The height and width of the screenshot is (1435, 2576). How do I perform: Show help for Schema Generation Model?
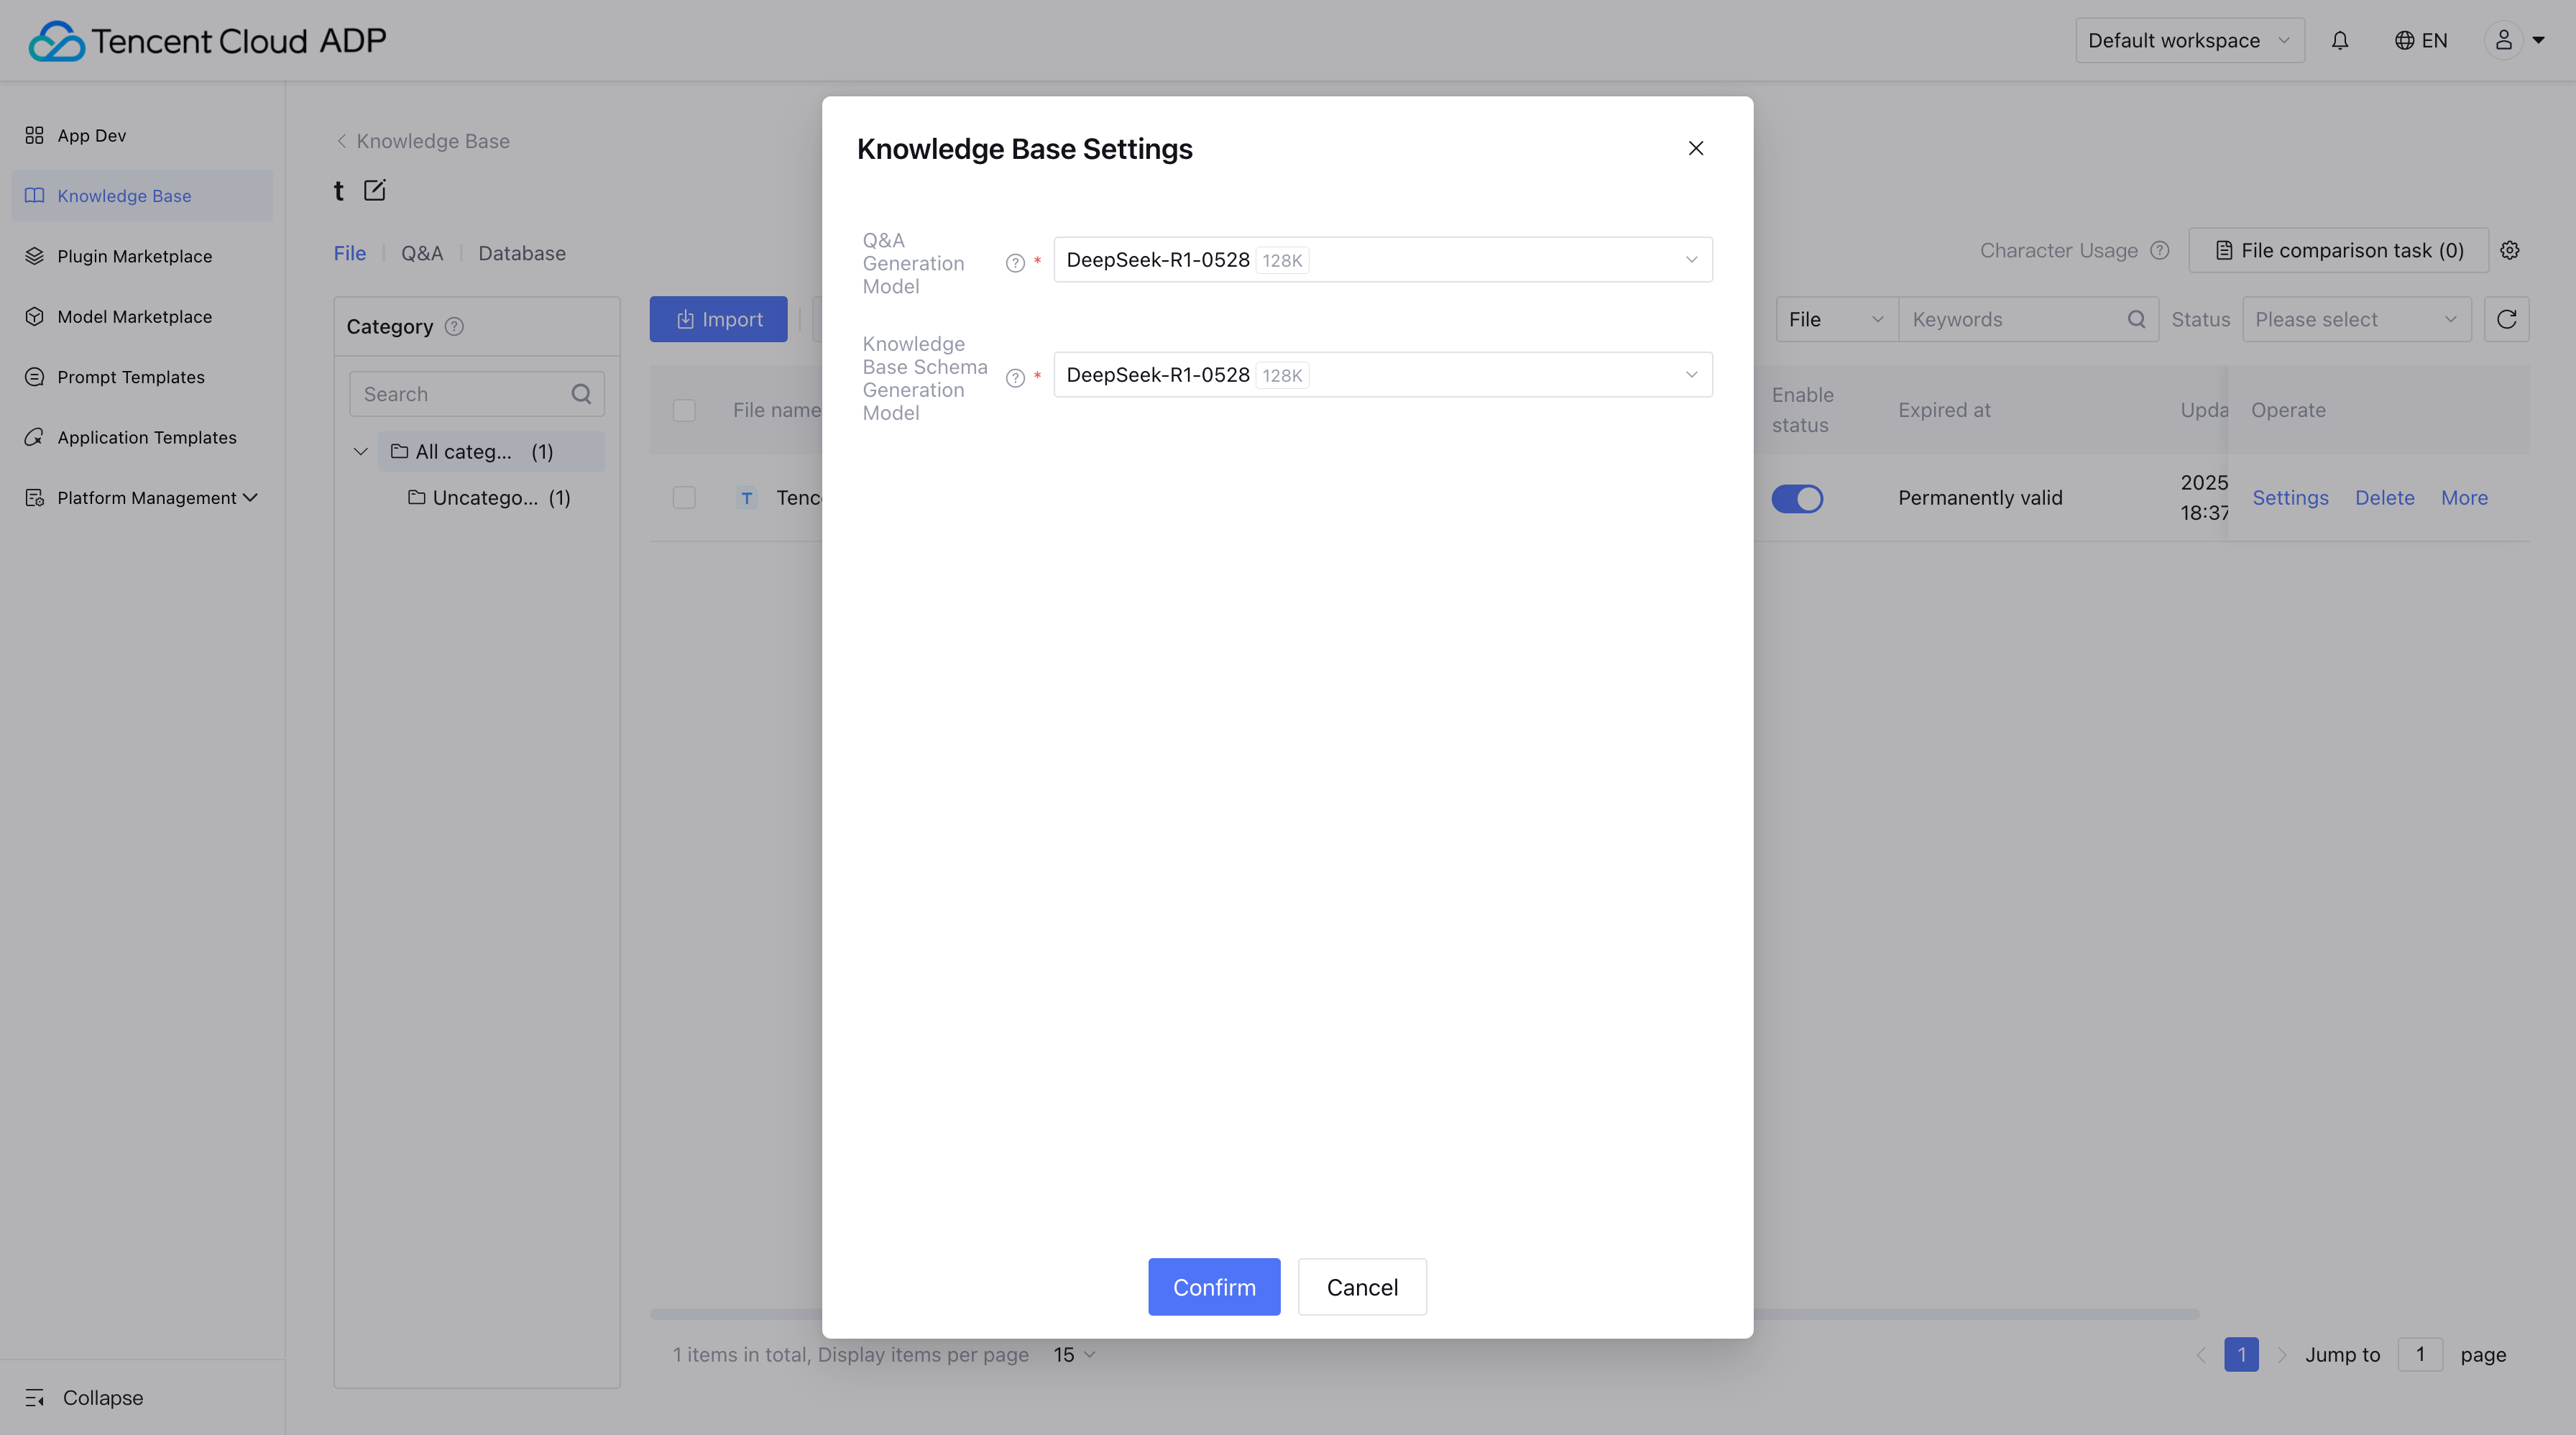pos(1015,378)
